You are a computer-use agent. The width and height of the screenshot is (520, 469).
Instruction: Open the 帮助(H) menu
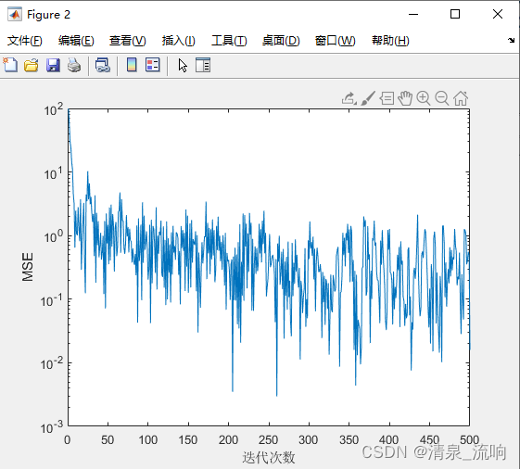coord(390,41)
